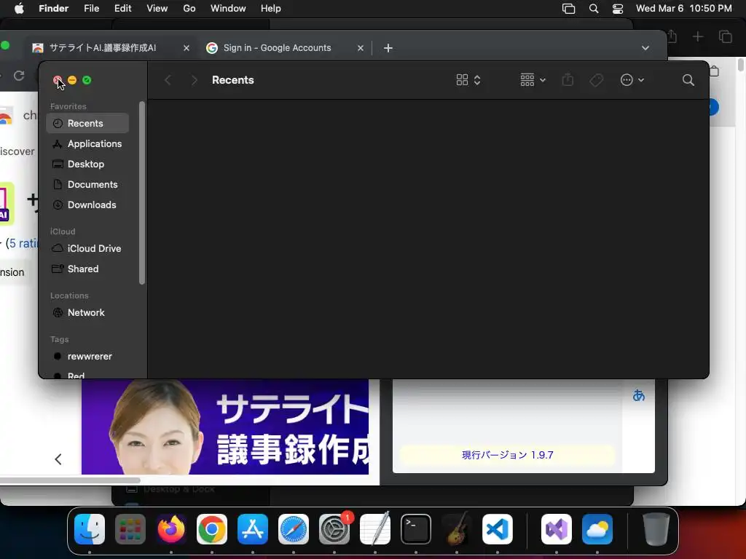Select Documents folder in sidebar
This screenshot has height=559, width=746.
(x=87, y=184)
